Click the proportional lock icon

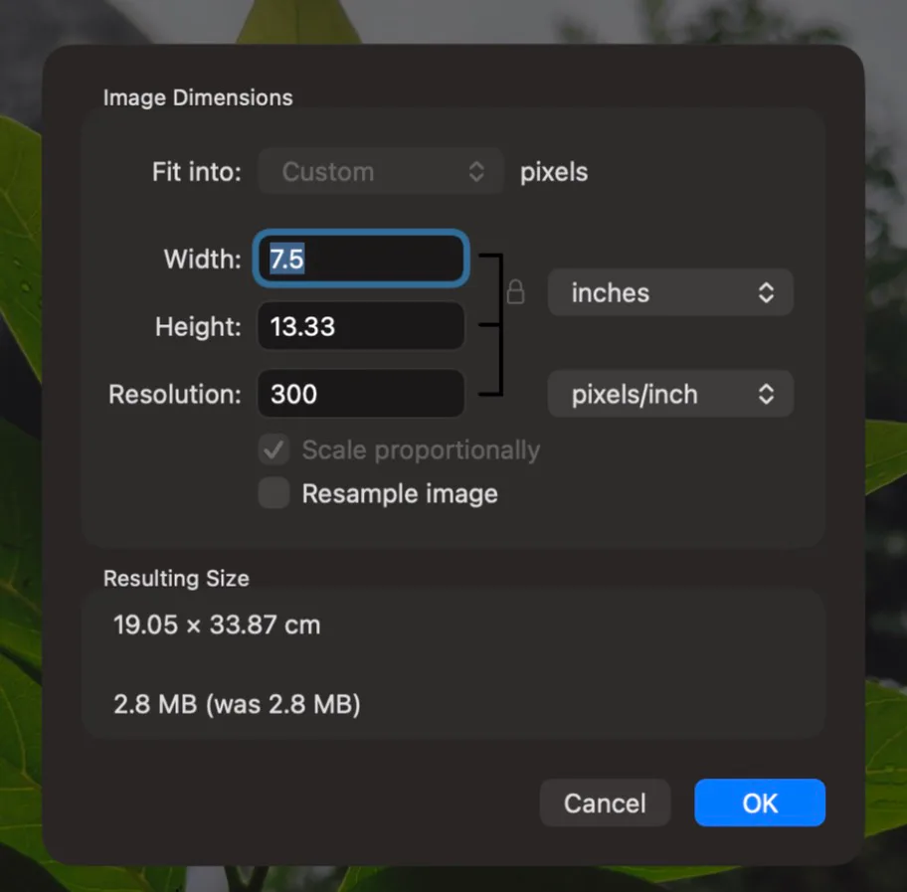[x=515, y=292]
